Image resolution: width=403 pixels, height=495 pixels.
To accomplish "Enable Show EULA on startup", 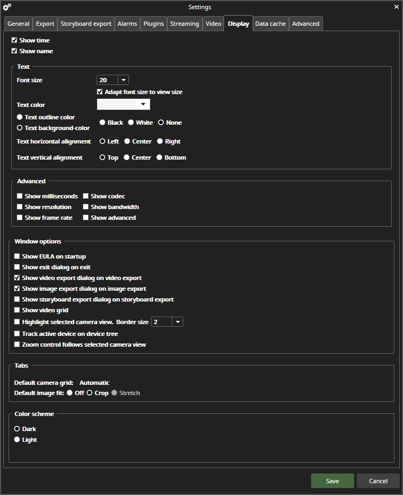I will [17, 256].
